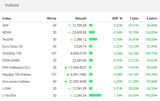The width and height of the screenshot is (160, 101).
Task: Open the L-TecDAX index entry
Action: coord(9,96)
